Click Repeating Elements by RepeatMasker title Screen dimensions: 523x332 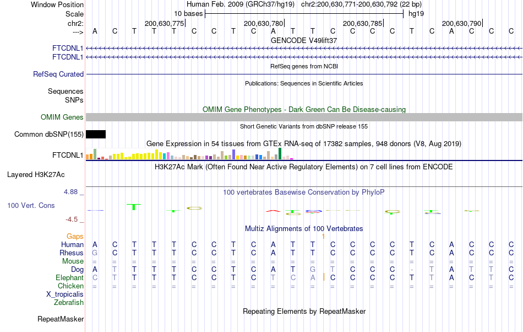click(304, 312)
